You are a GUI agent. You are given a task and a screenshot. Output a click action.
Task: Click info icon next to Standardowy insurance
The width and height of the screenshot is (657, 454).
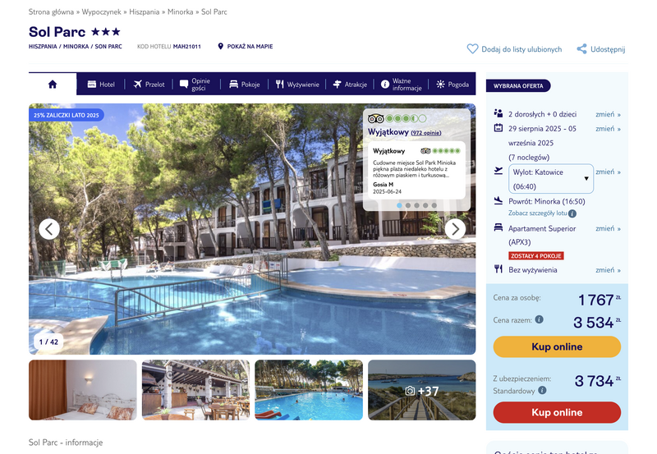click(x=542, y=390)
